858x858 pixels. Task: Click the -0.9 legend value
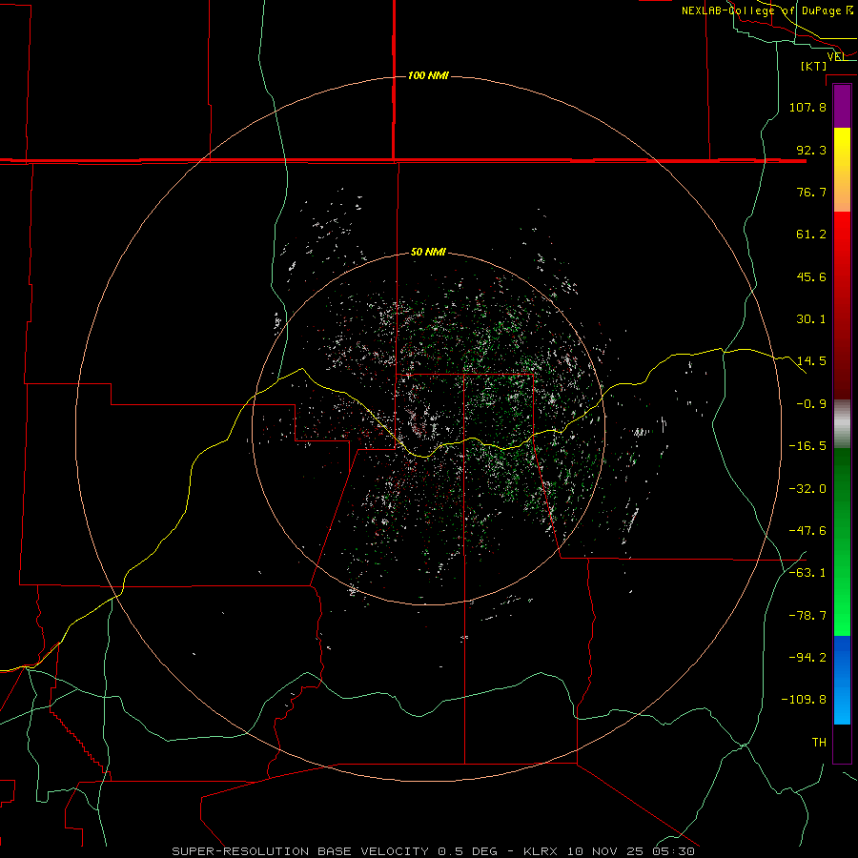point(811,404)
